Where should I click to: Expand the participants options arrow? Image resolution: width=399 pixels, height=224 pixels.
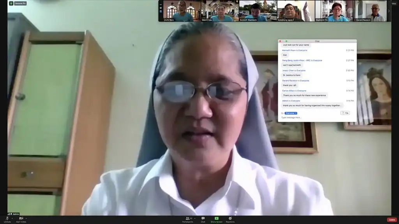(x=195, y=219)
